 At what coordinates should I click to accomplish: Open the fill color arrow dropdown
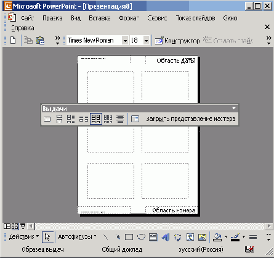pyautogui.click(x=226, y=237)
